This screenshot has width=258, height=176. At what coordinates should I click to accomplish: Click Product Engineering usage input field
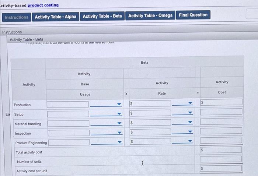click(69, 142)
